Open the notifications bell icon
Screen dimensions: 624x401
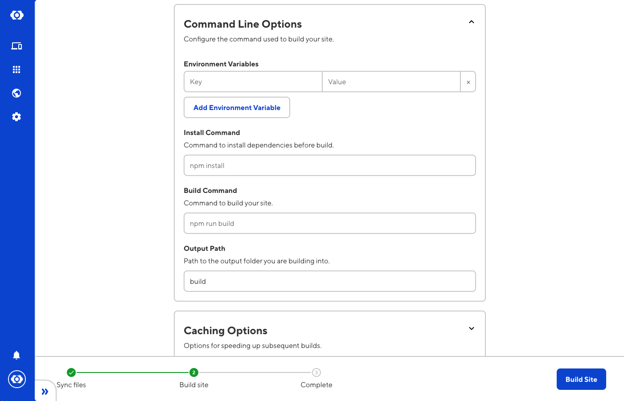pyautogui.click(x=16, y=355)
